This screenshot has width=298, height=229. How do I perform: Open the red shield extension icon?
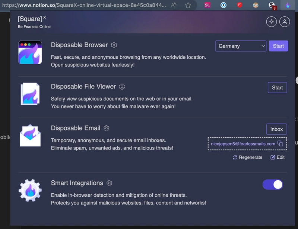pyautogui.click(x=240, y=5)
